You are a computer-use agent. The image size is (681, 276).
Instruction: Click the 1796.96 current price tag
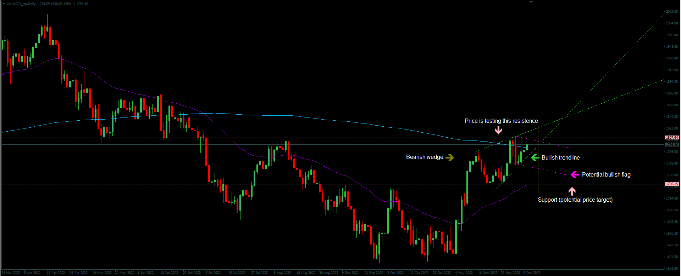tap(671, 145)
